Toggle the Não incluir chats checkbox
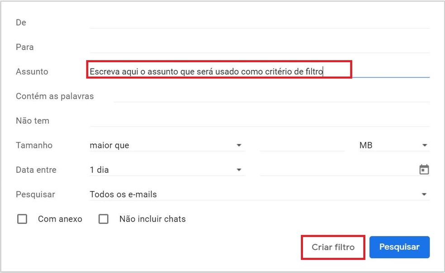Viewport: 445px width, 273px height. 104,219
